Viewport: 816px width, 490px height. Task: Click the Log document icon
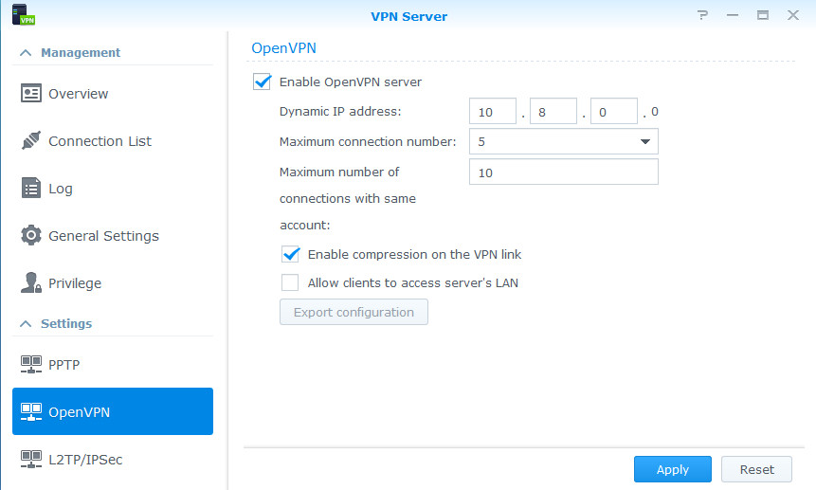(x=31, y=188)
